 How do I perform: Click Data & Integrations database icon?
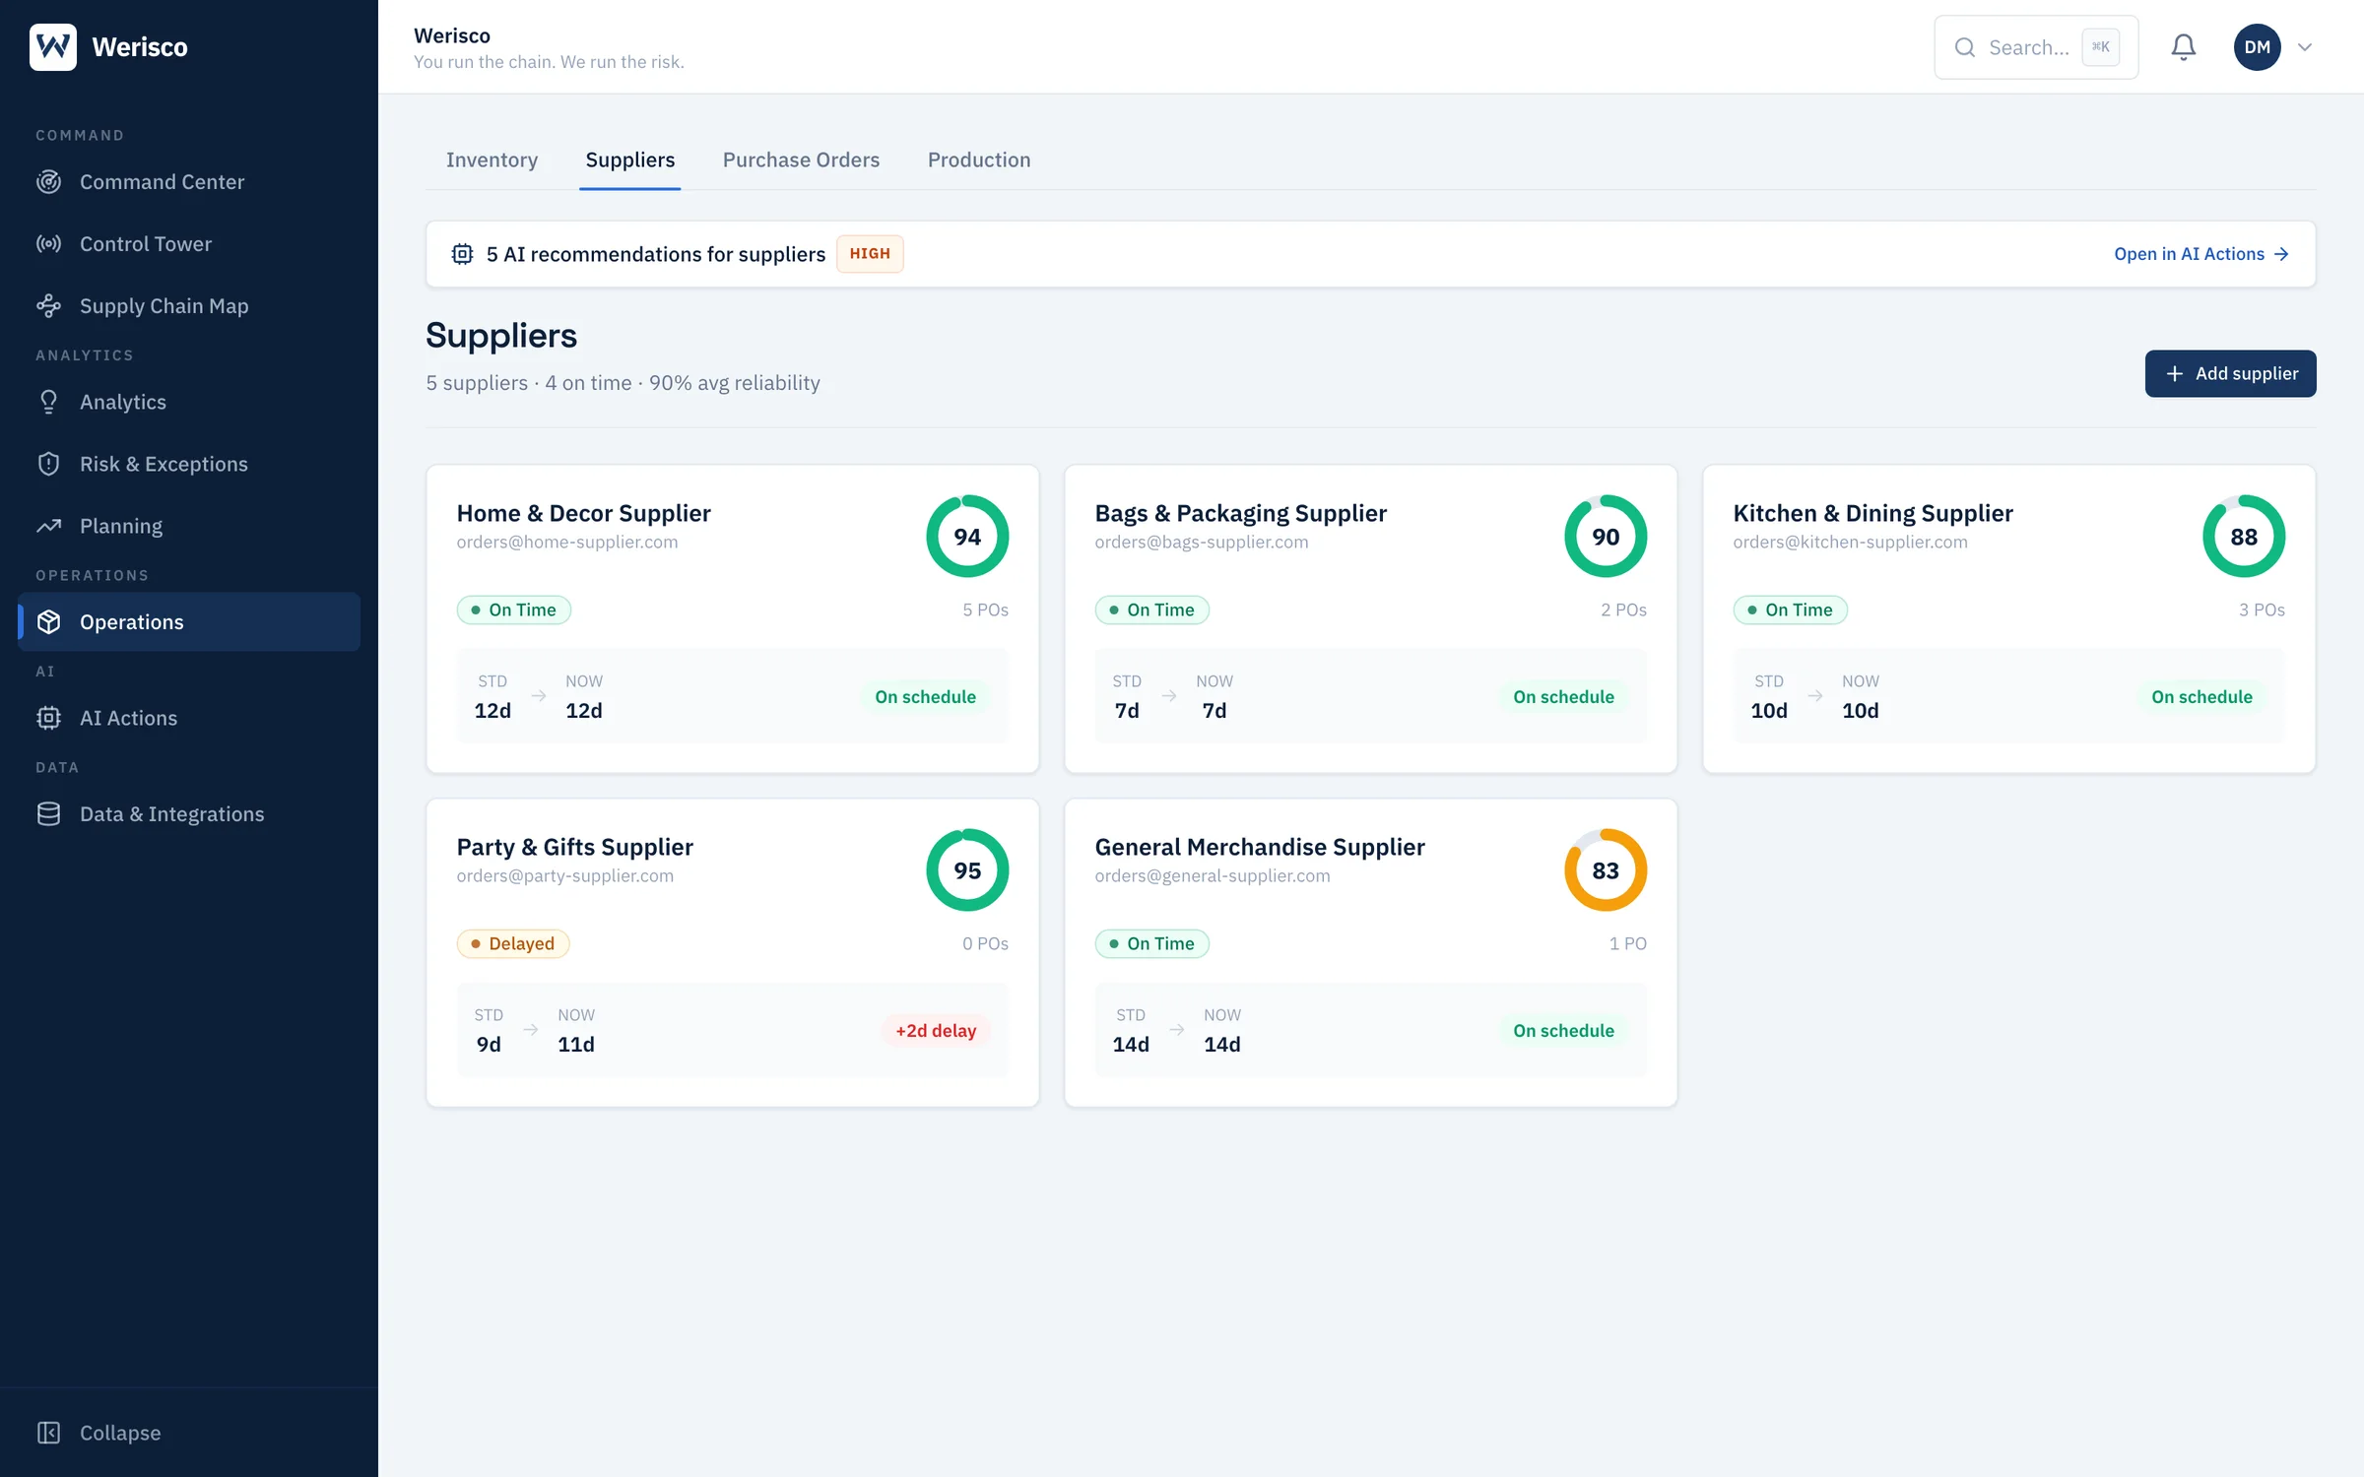[x=48, y=814]
